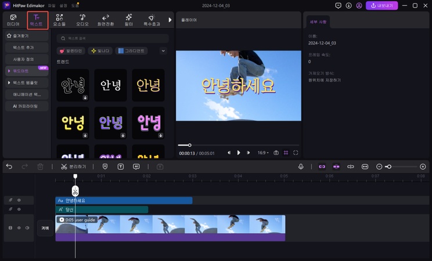Screen dimensions: 432x261
Task: Open the download center icon
Action: point(348,5)
